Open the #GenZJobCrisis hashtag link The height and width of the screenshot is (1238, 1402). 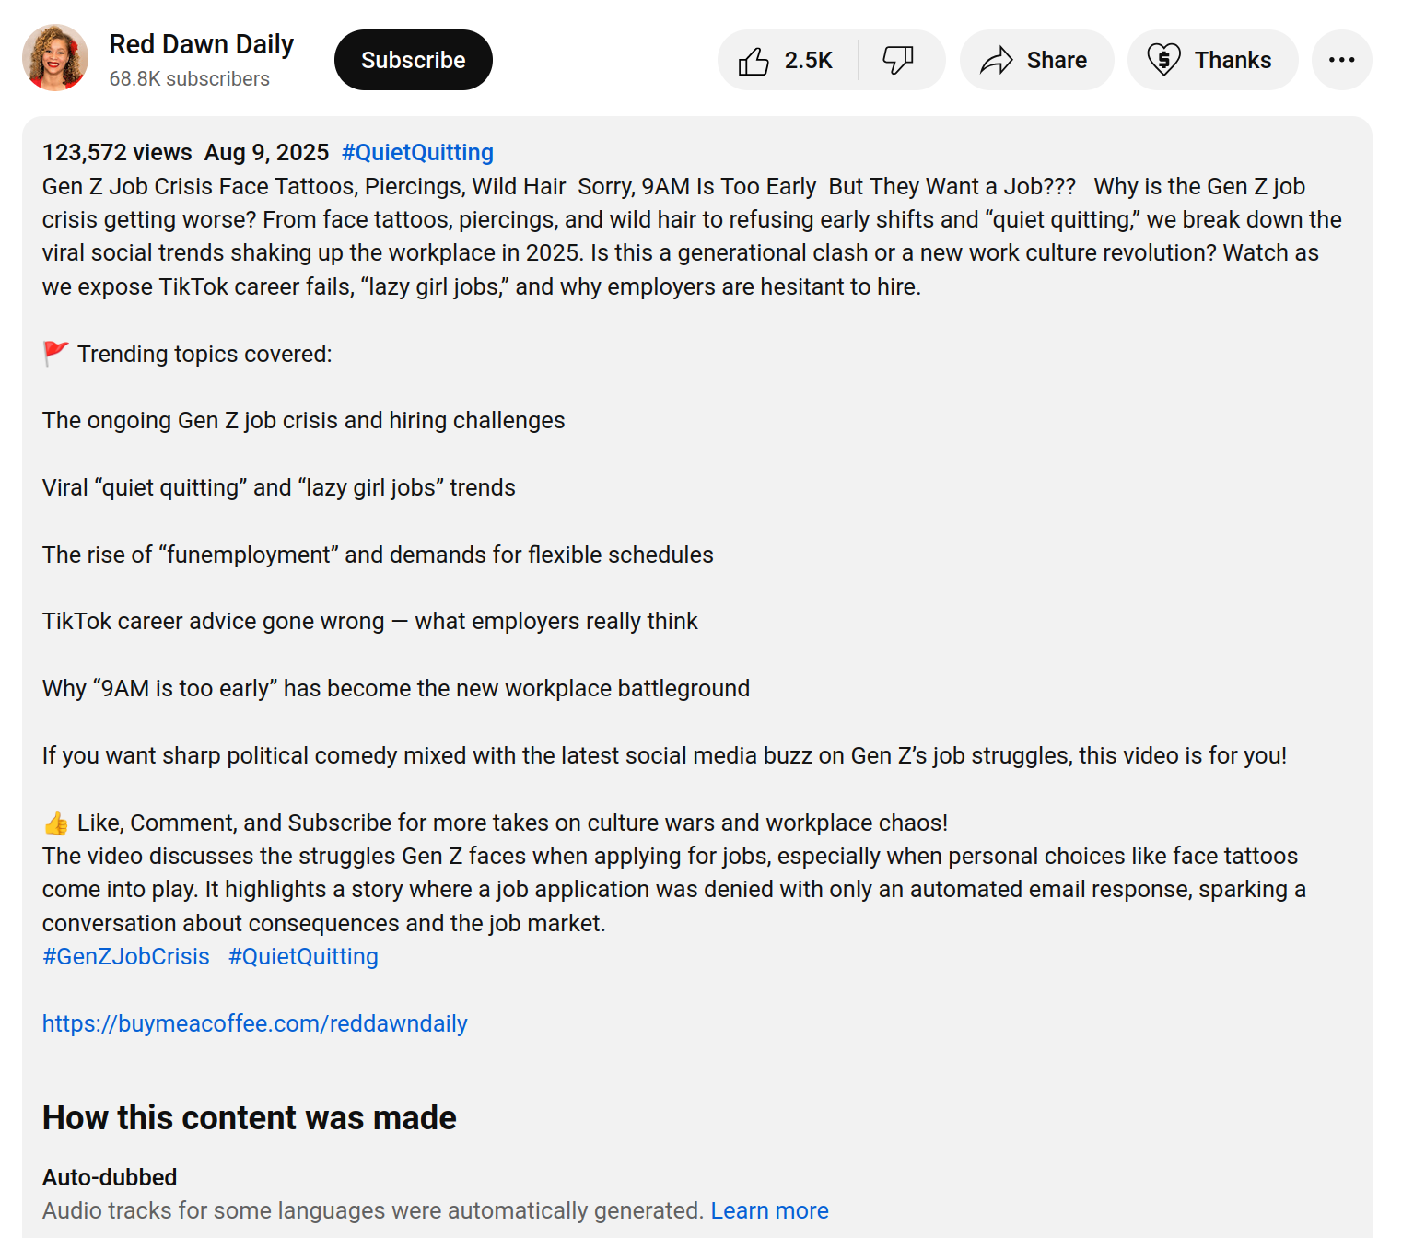click(x=126, y=957)
